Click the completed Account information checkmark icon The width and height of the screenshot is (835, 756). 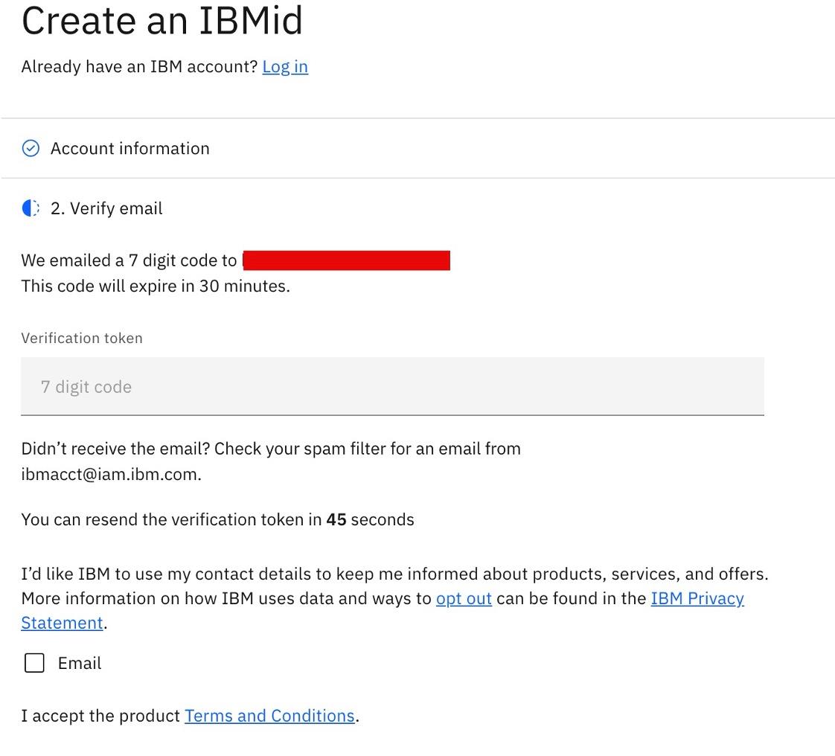coord(31,148)
